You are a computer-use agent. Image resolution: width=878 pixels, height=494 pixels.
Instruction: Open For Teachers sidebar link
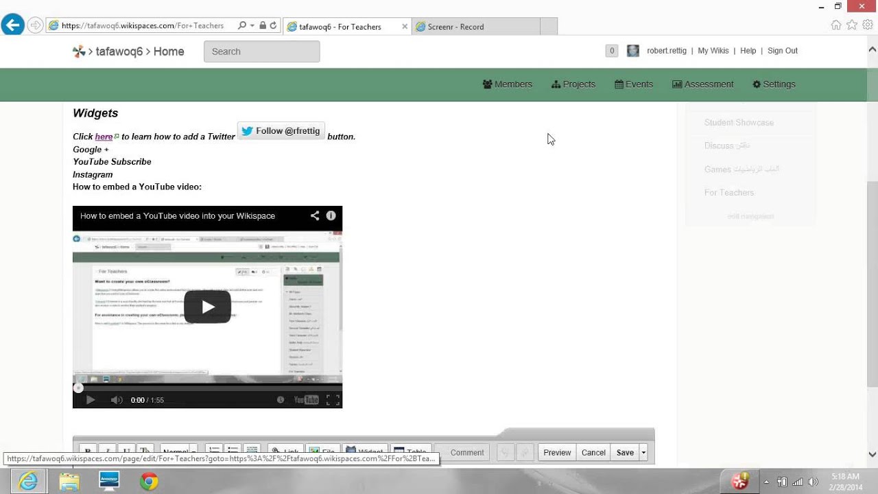pos(728,193)
